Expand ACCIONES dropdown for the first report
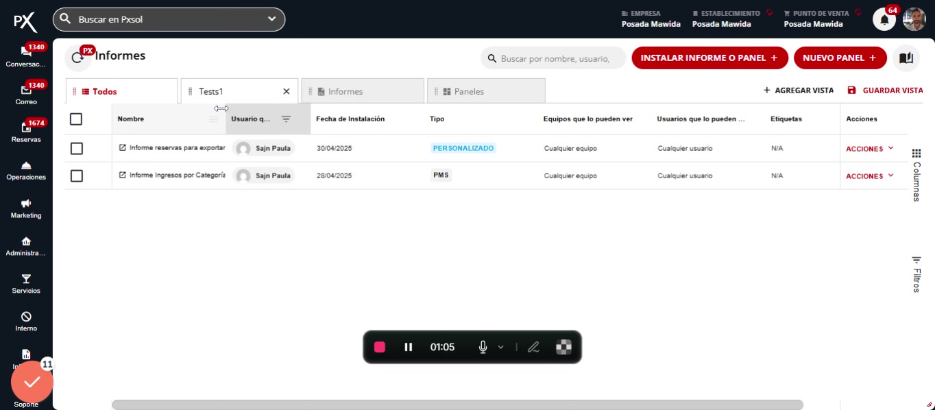This screenshot has height=410, width=935. (x=870, y=149)
